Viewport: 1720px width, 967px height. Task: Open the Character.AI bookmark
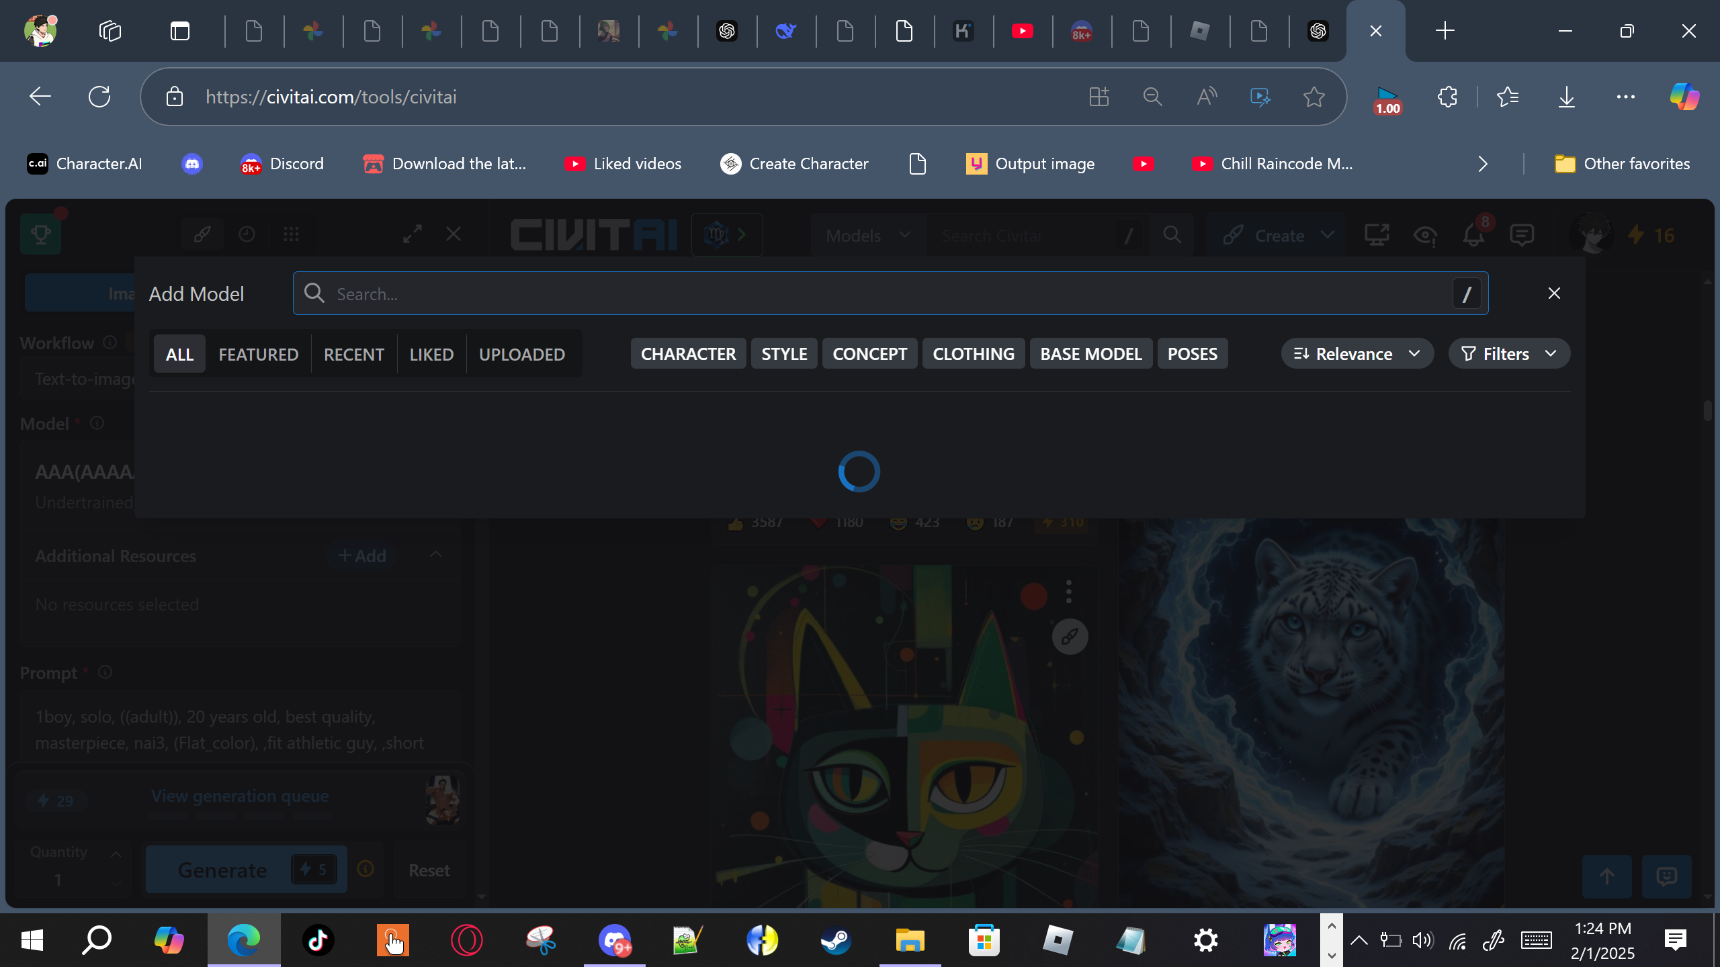(85, 164)
